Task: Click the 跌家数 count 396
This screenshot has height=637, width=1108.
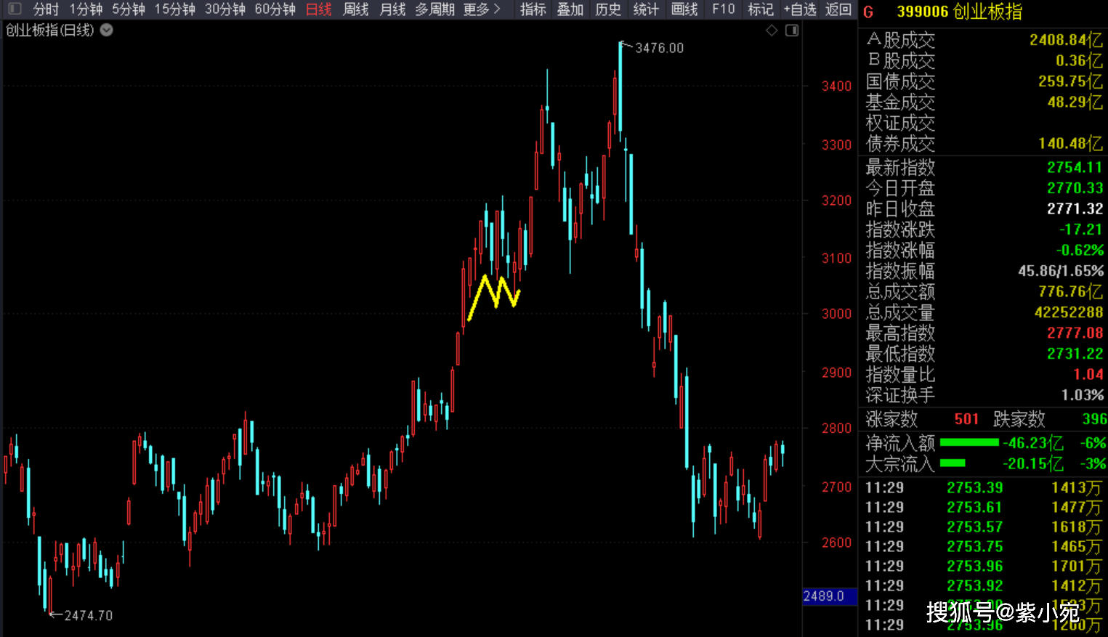Action: (1094, 419)
